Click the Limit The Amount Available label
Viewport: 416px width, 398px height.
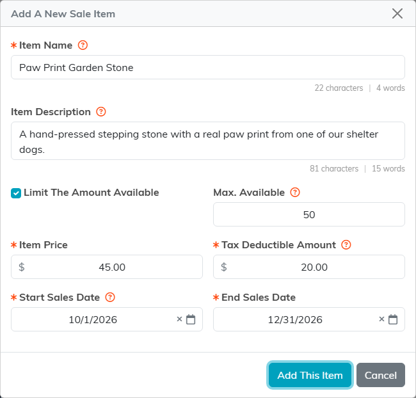tap(92, 193)
